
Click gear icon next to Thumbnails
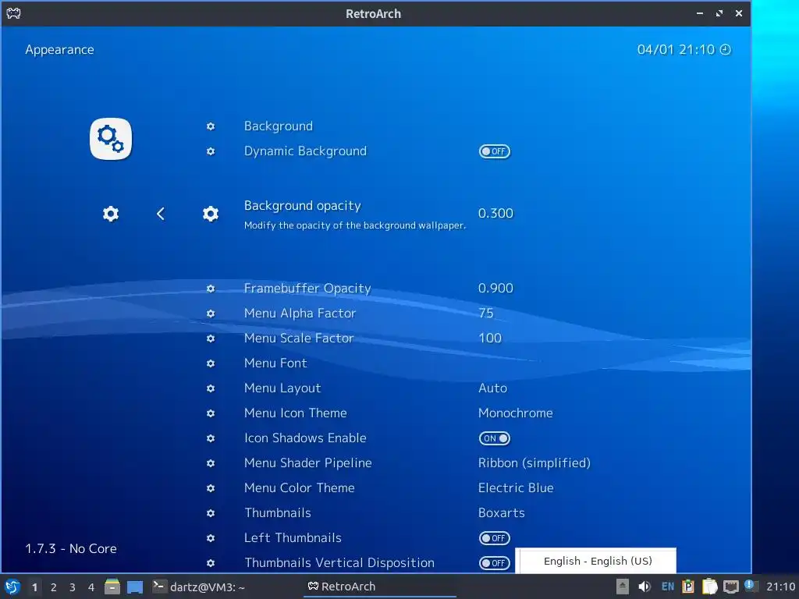point(211,513)
